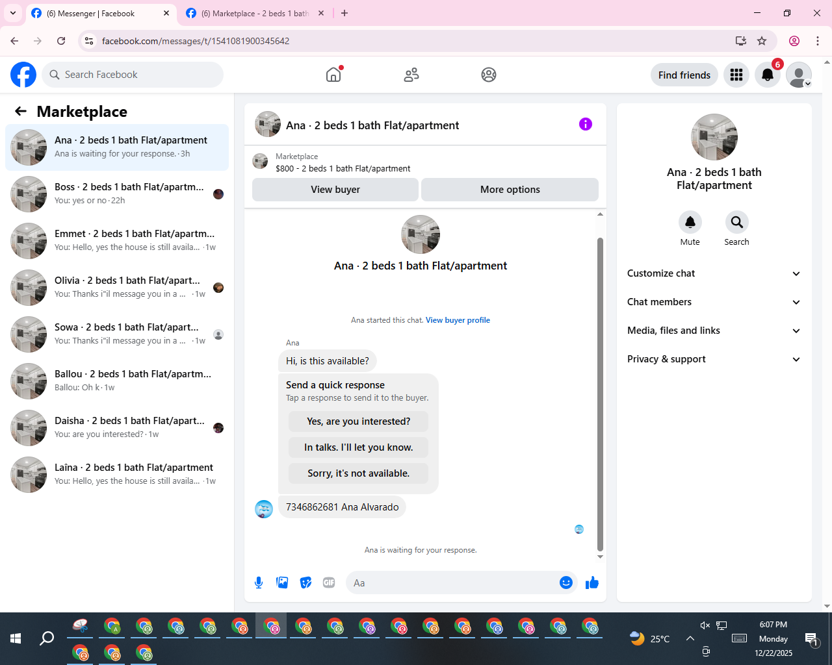Open the Laïna conversation in the list
The image size is (832, 665).
coord(117,475)
